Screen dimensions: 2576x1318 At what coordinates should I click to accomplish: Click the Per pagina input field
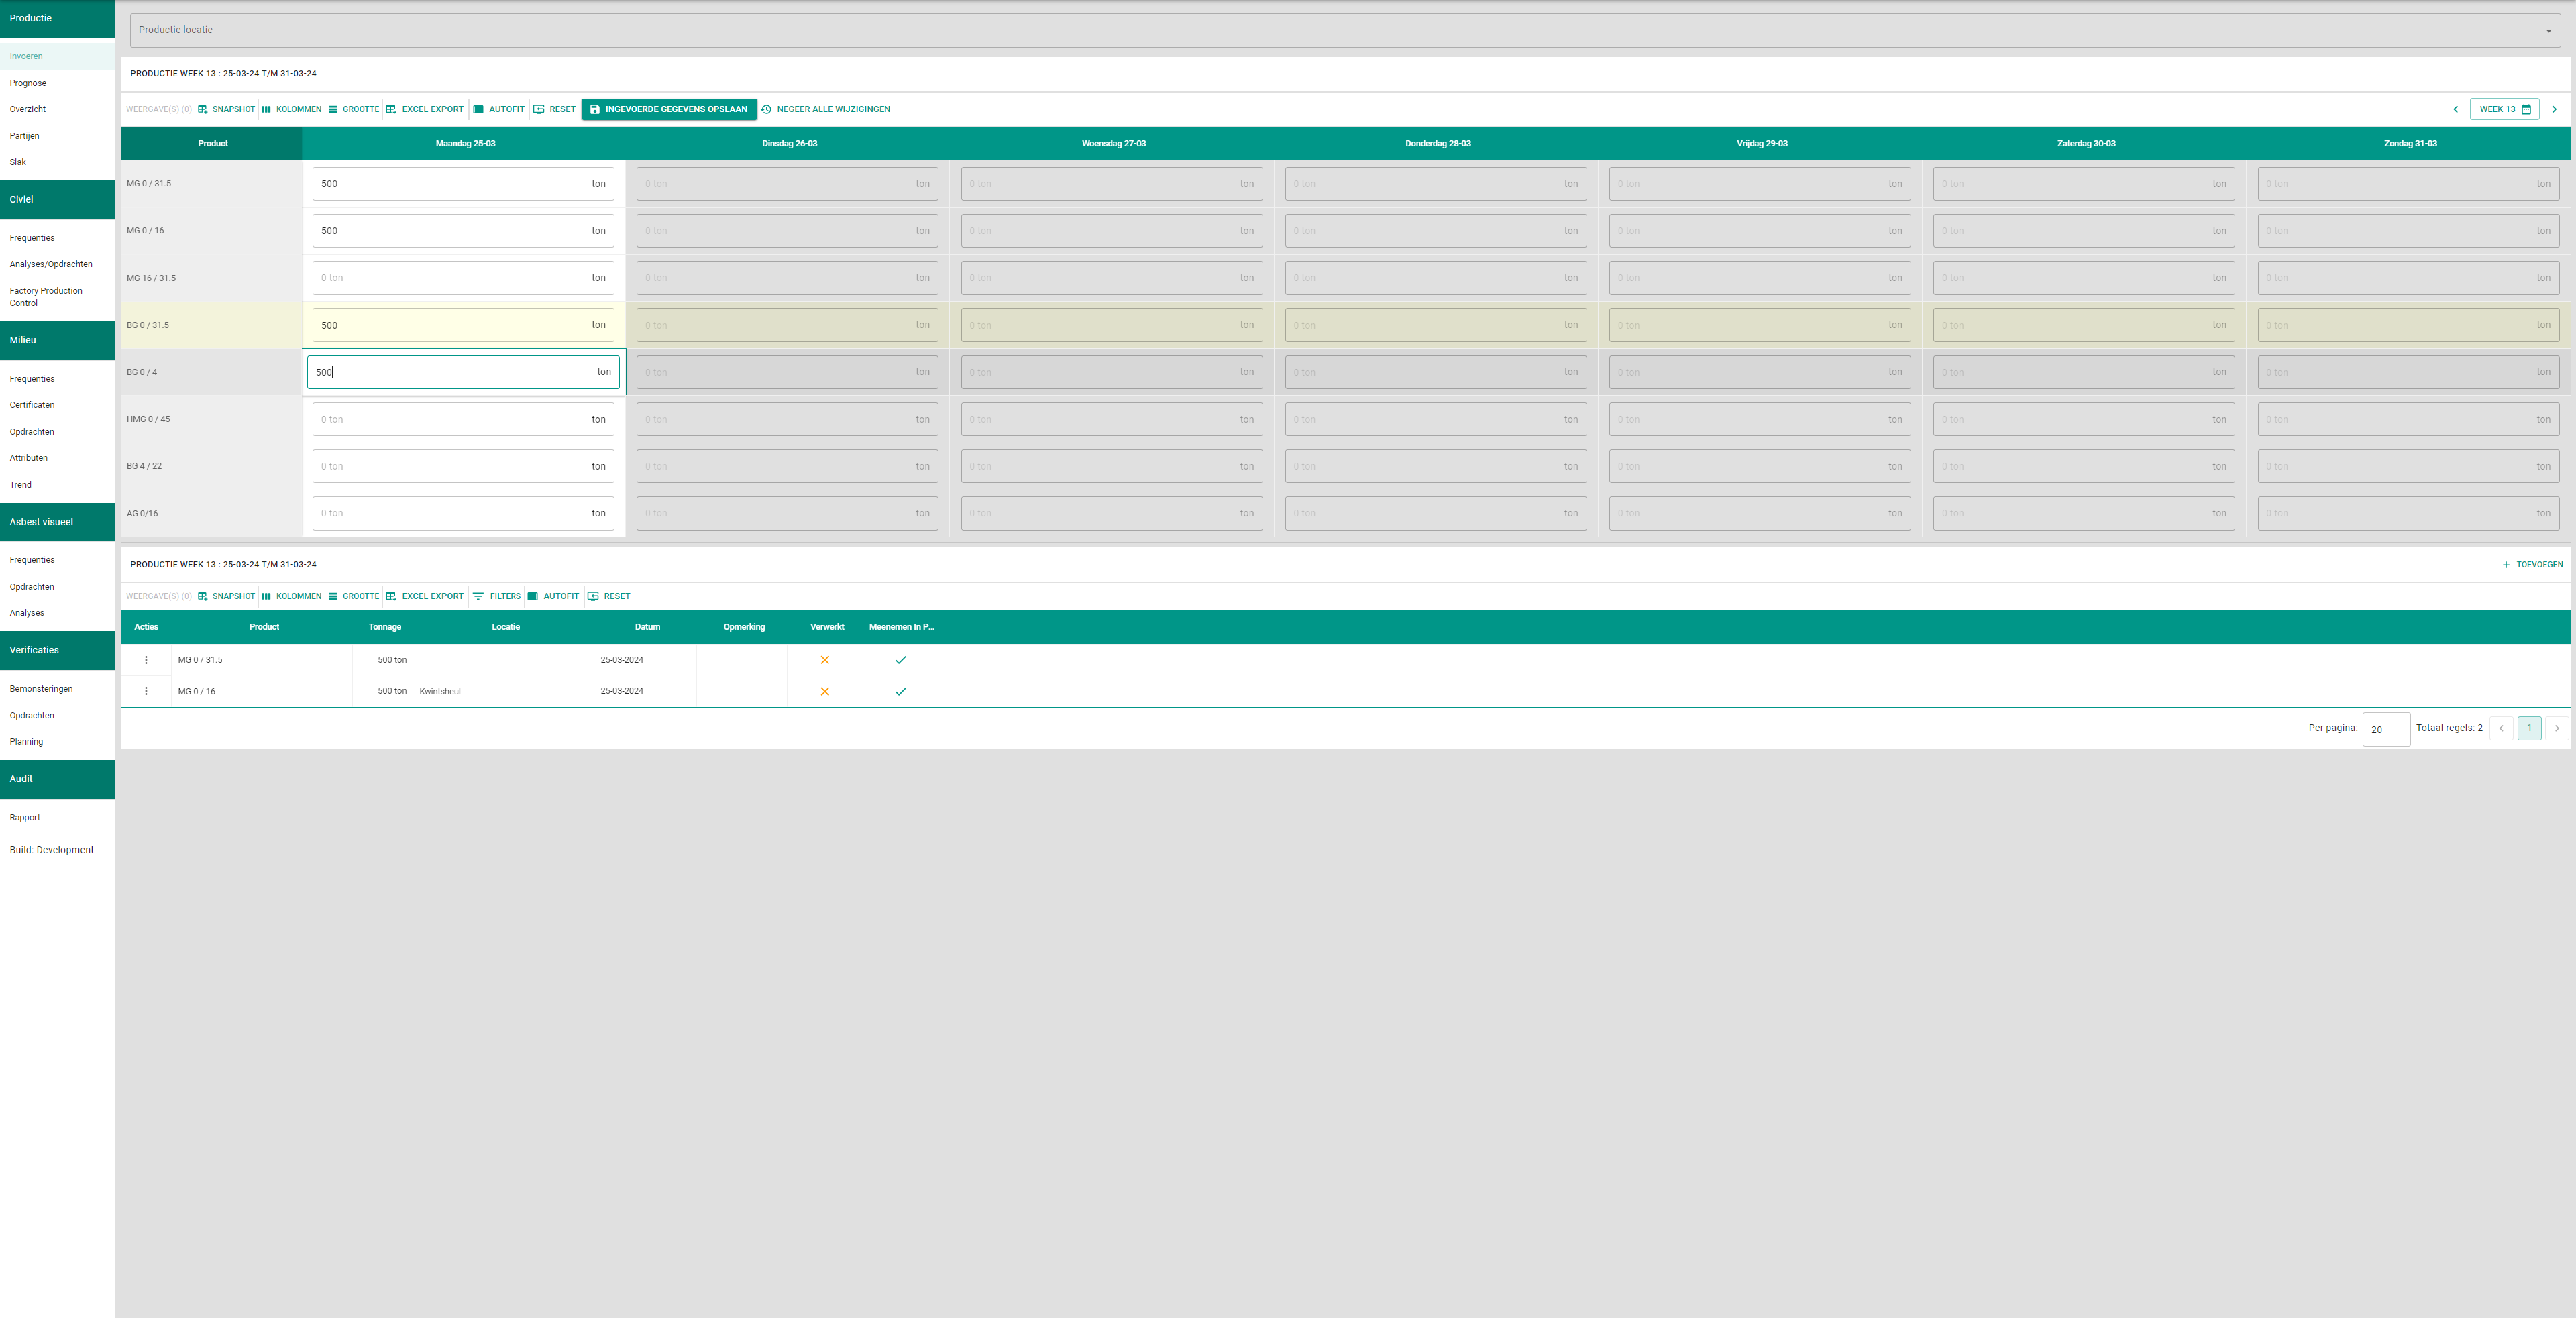pos(2385,729)
